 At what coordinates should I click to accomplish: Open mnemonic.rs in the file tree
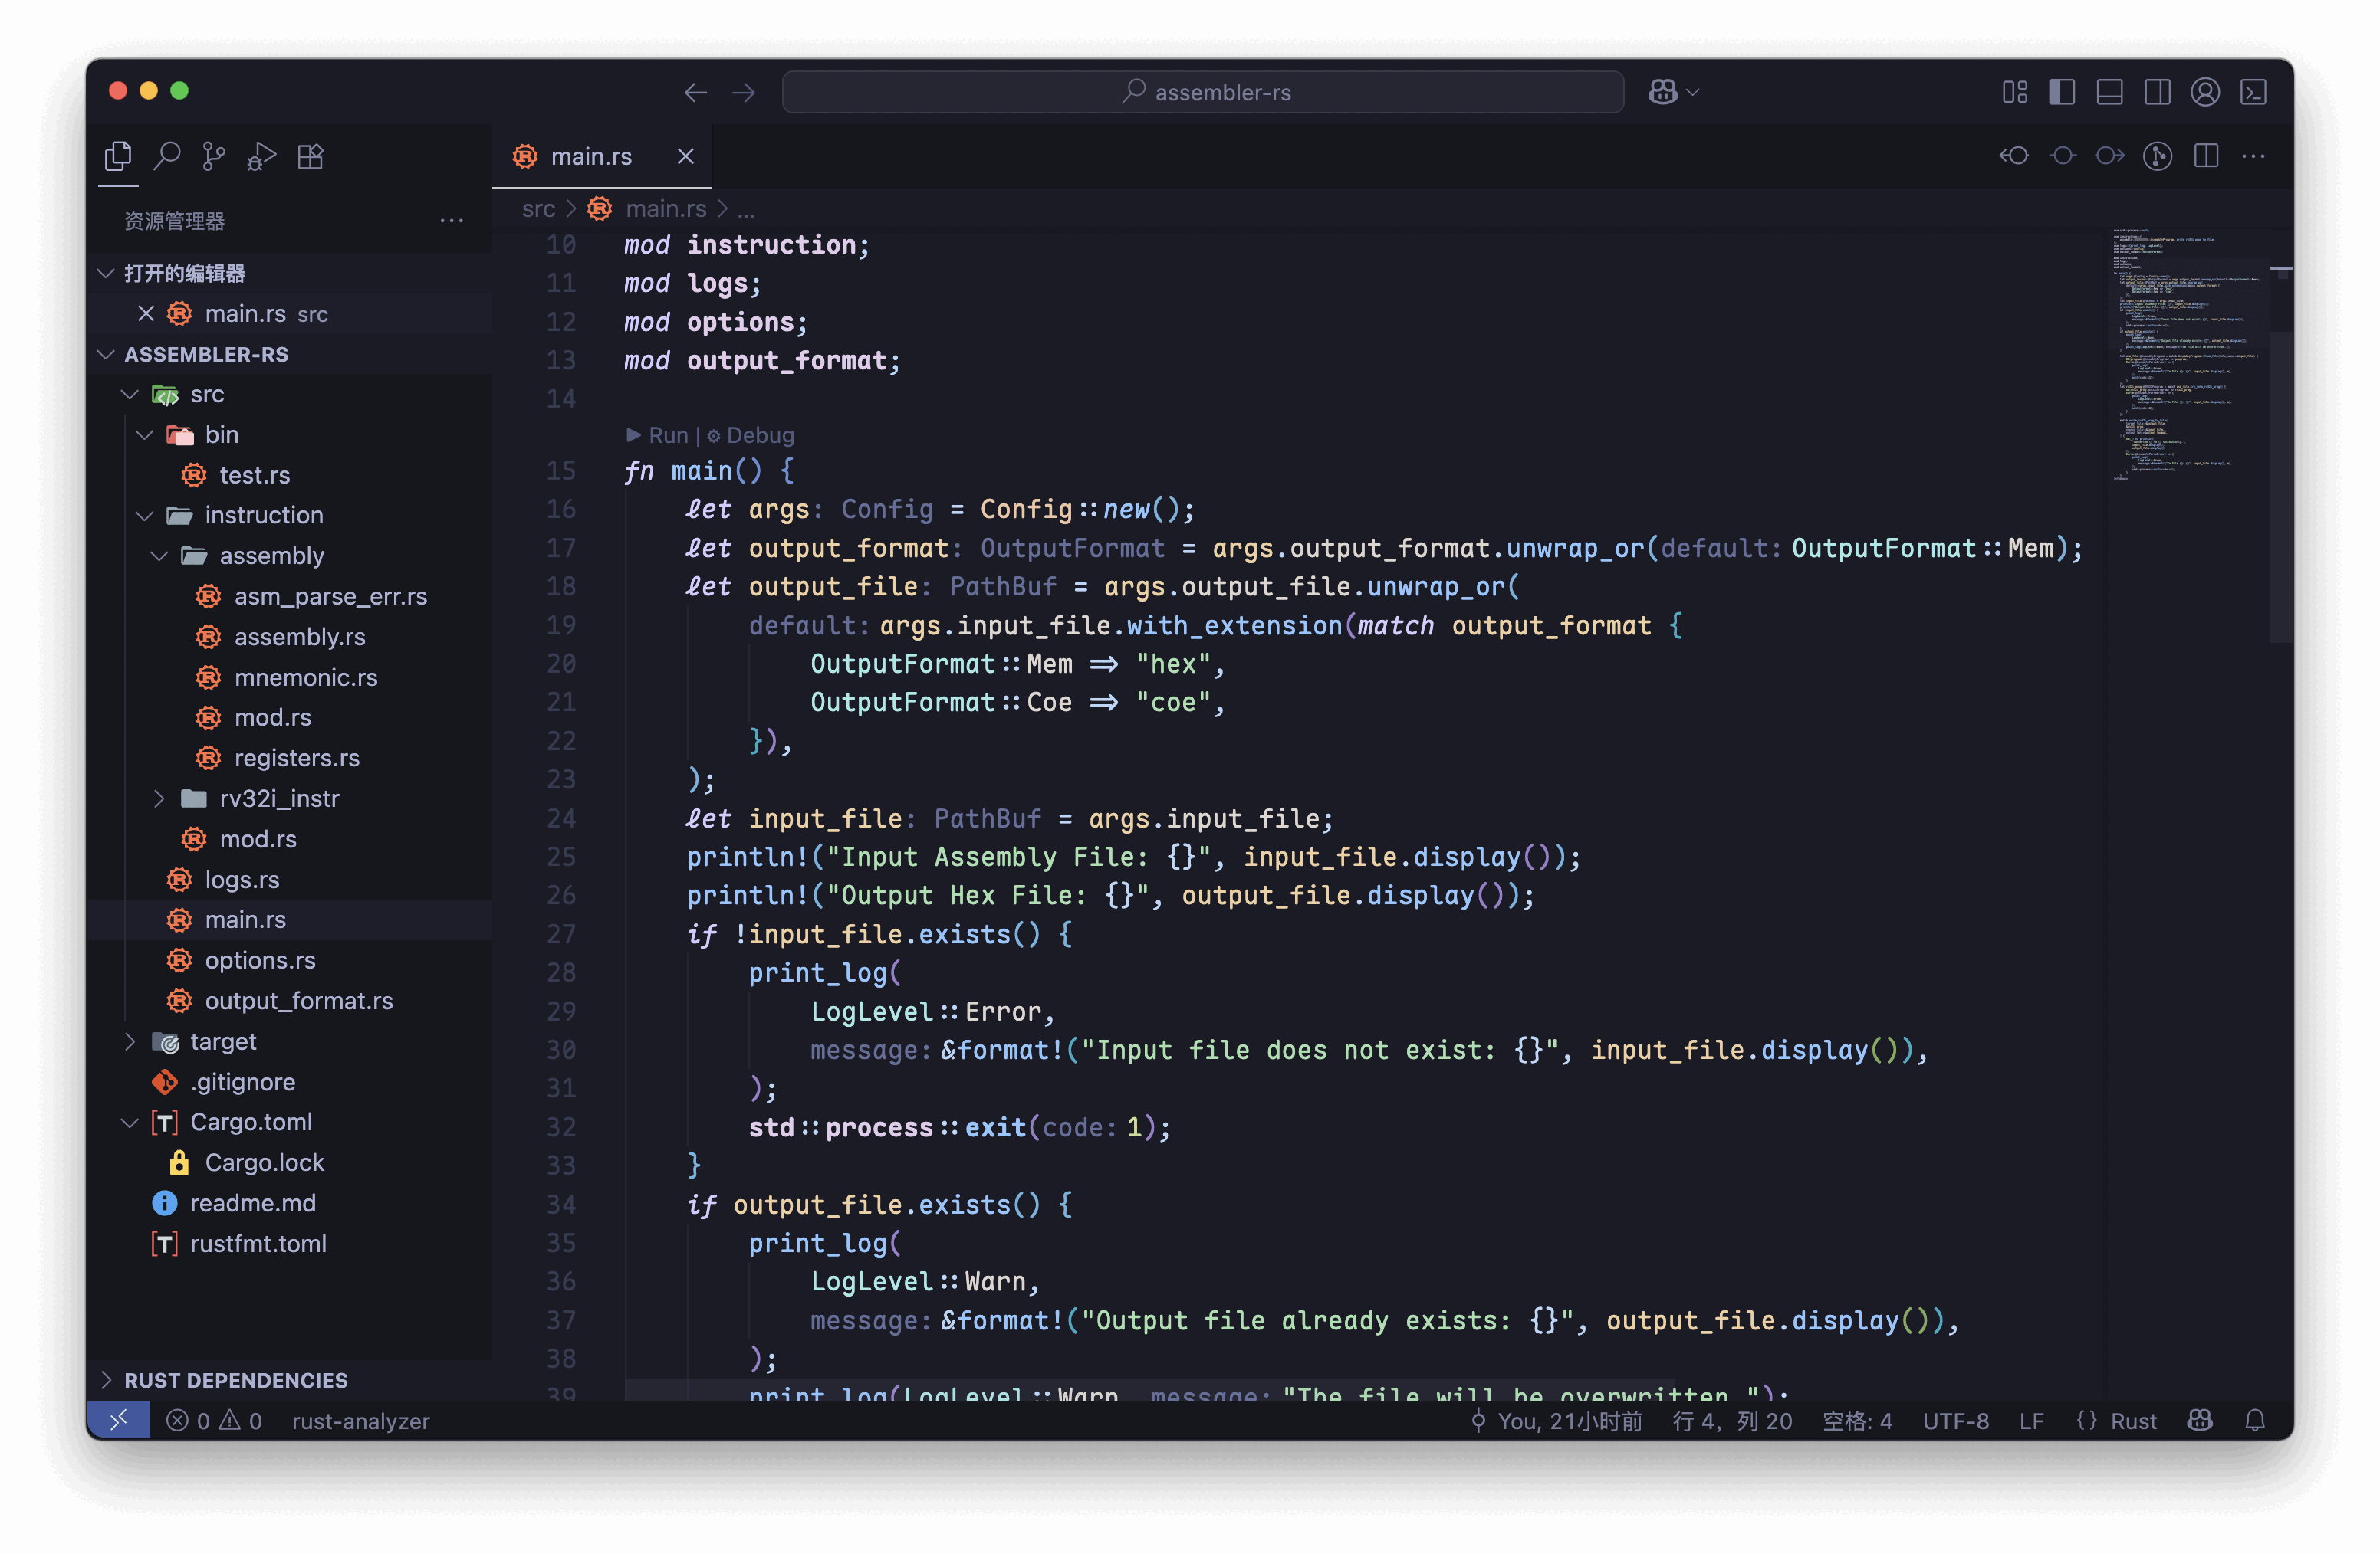(290, 677)
